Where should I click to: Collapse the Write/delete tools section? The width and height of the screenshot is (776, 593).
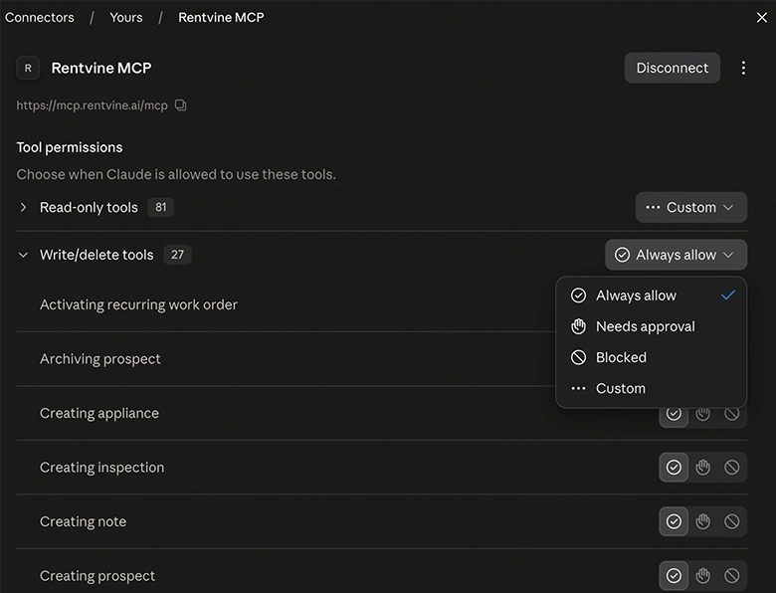point(23,255)
